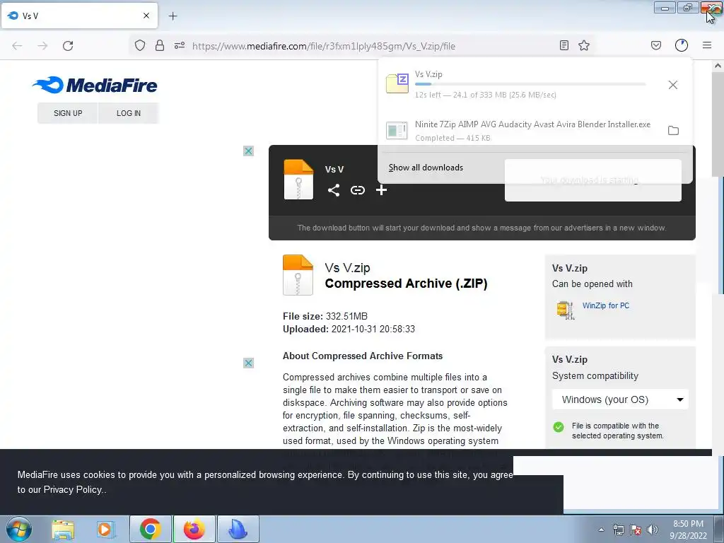Click the Vs V.zip download entry icon
Image resolution: width=724 pixels, height=543 pixels.
point(397,83)
